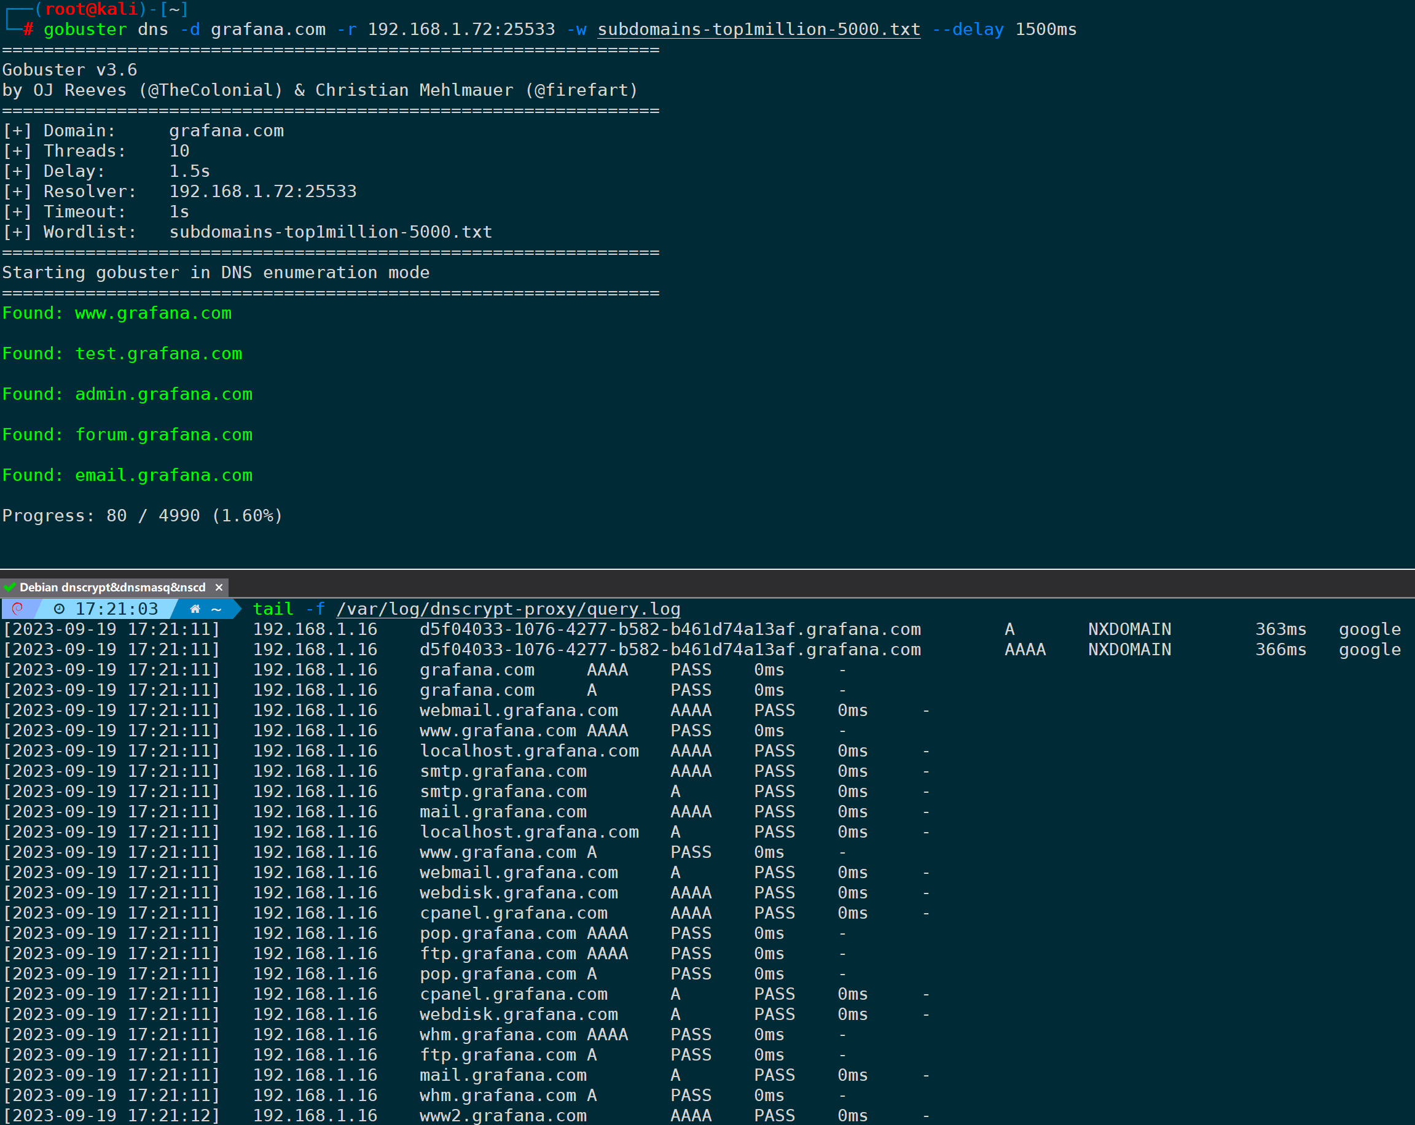Click the 17:21:03 prompt timestamp

(x=117, y=609)
